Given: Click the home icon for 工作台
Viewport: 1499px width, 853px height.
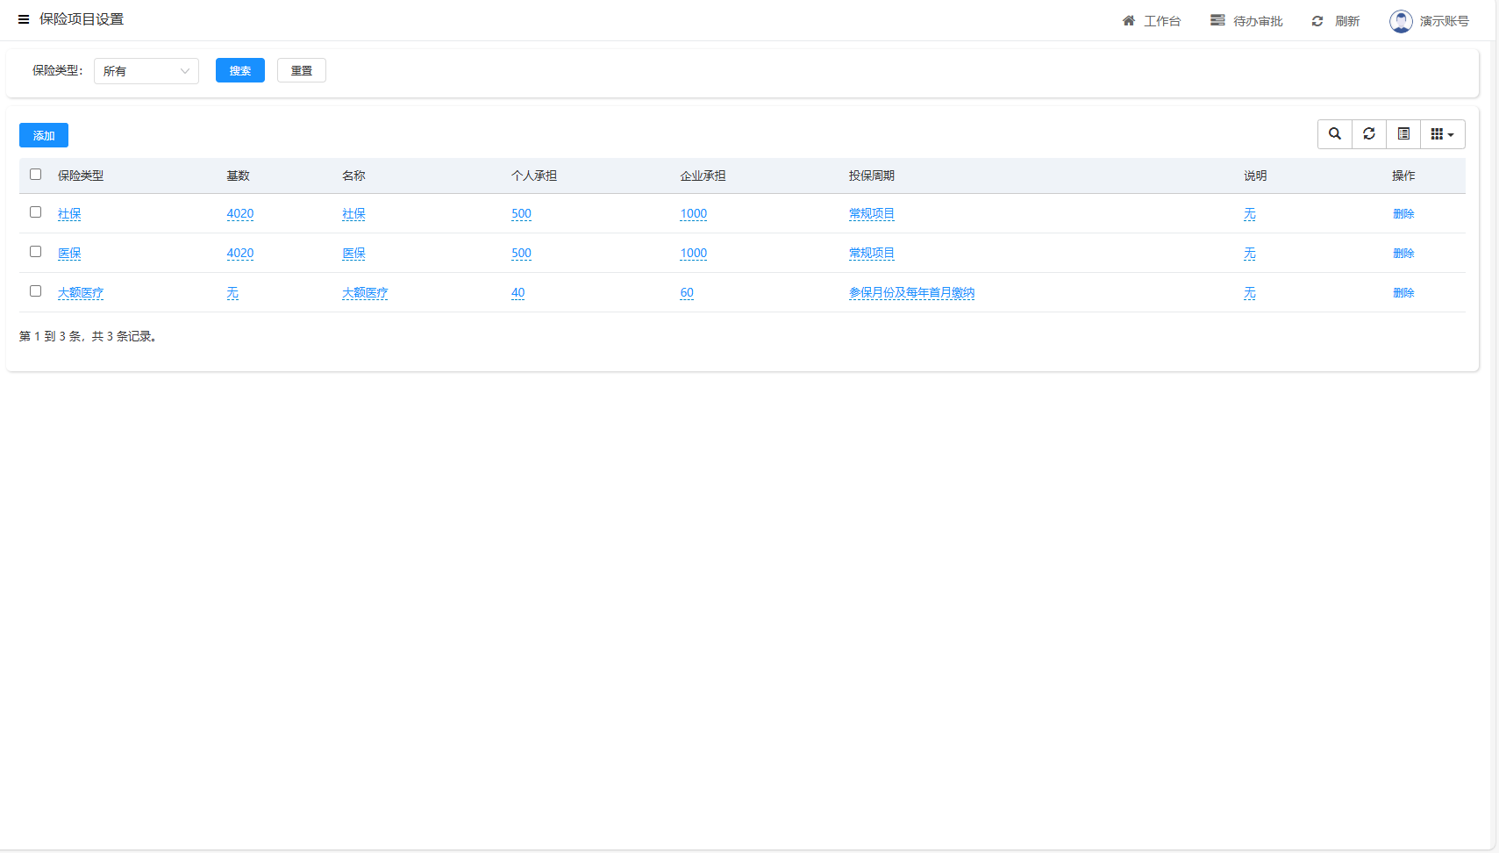Looking at the screenshot, I should point(1129,21).
